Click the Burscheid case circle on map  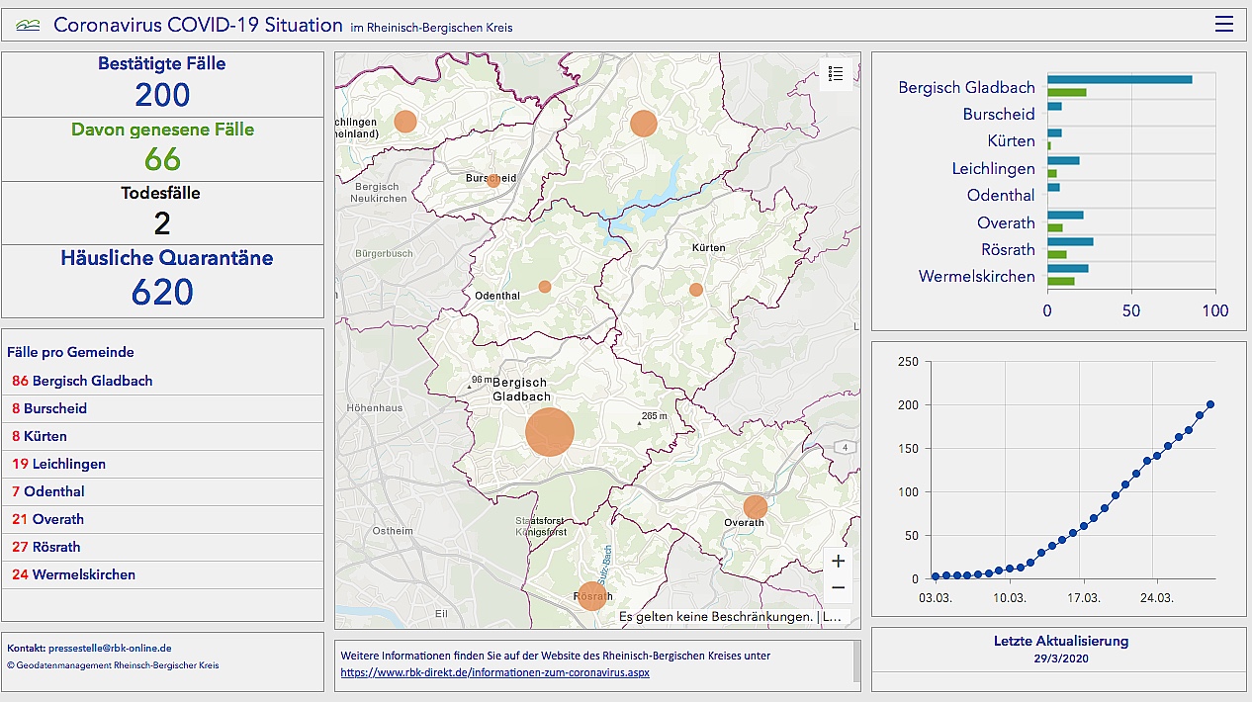point(492,180)
